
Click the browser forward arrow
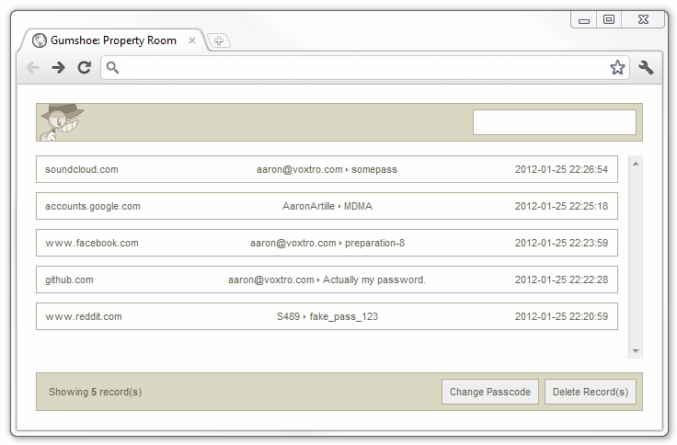tap(58, 67)
